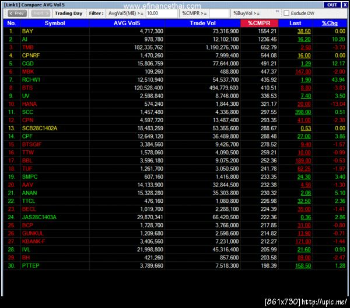Click IVL last price 21.60

point(304,250)
